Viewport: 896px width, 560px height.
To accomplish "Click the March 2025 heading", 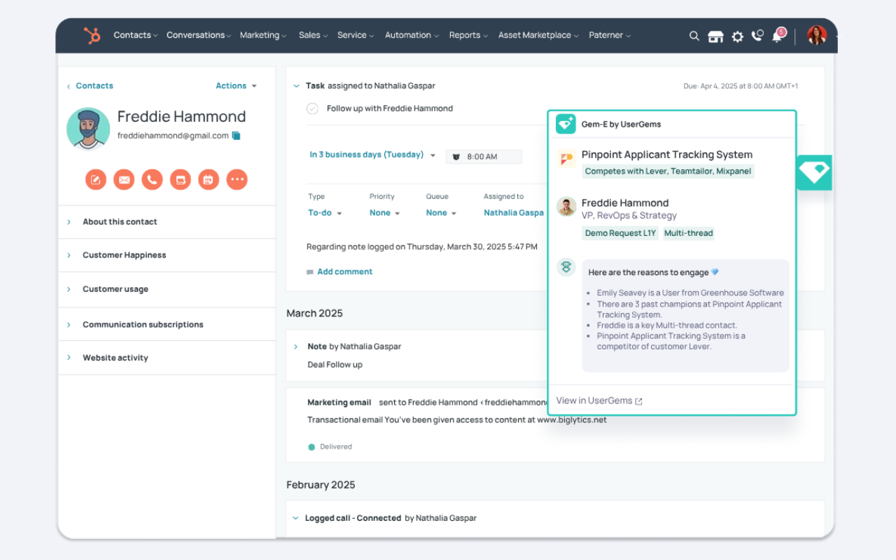I will pyautogui.click(x=314, y=313).
